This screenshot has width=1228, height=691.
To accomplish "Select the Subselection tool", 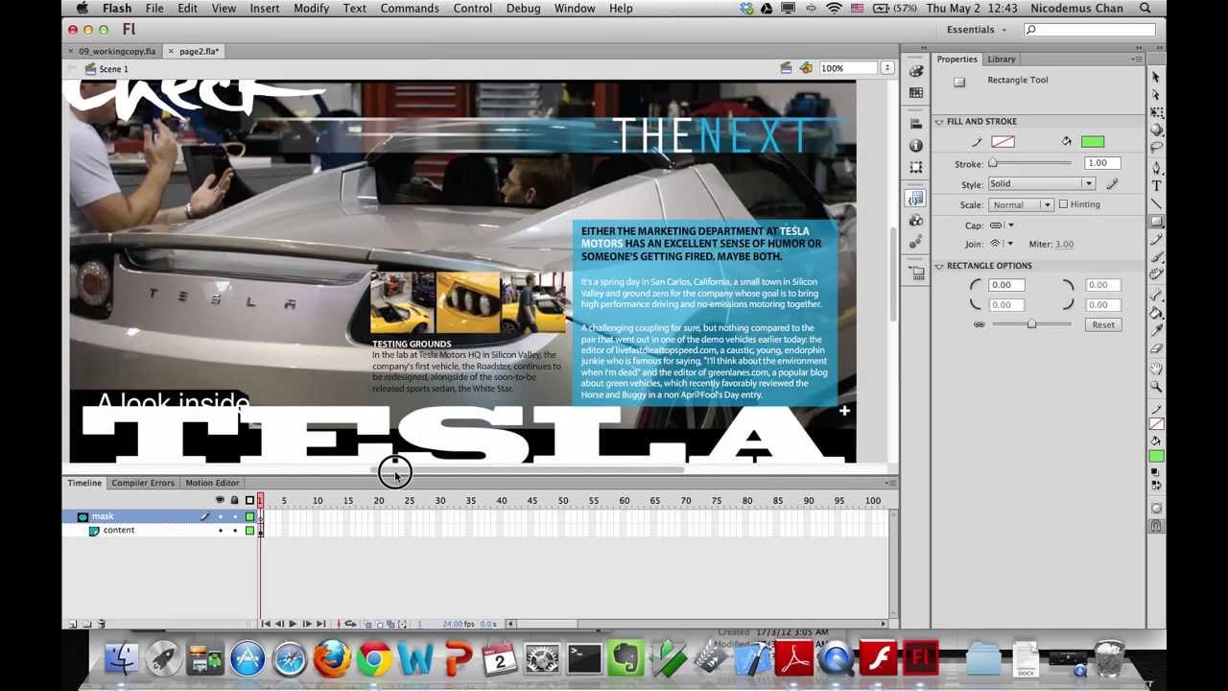I will 1156,94.
